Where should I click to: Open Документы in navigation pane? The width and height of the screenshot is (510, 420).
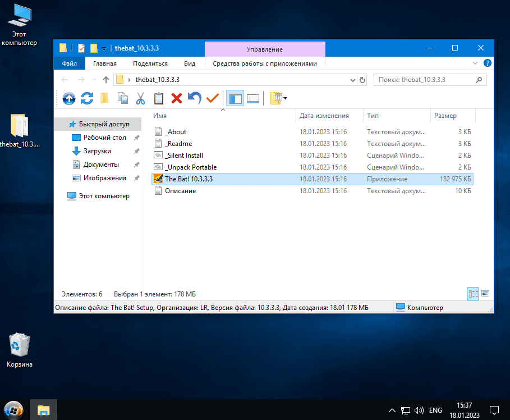101,165
